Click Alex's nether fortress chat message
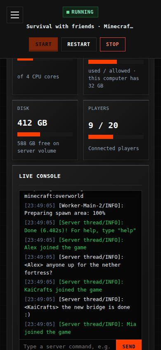This screenshot has height=350, width=161. pos(74,265)
